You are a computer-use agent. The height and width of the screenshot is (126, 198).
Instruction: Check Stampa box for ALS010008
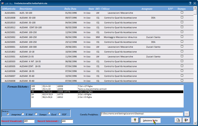tap(182, 17)
